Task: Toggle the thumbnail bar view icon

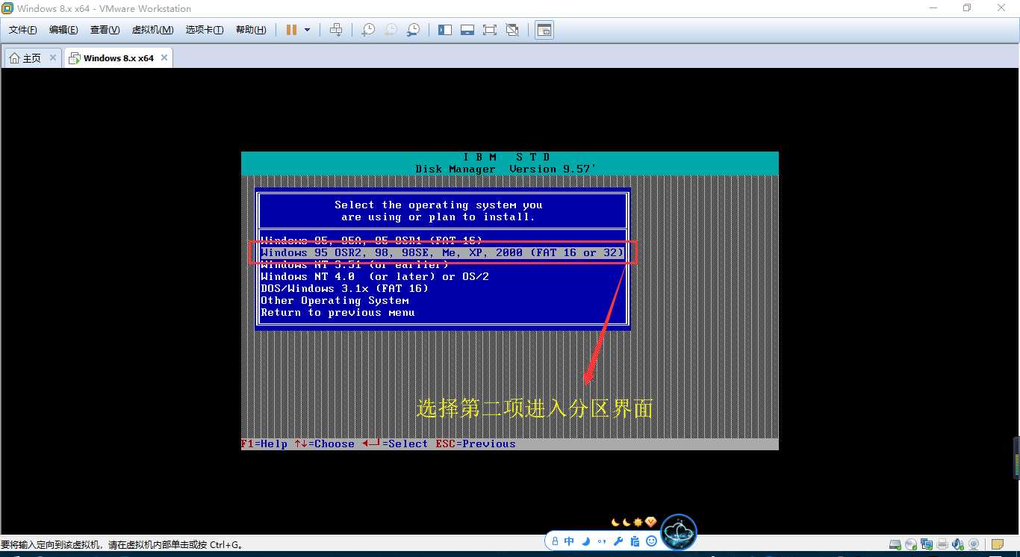Action: (467, 30)
